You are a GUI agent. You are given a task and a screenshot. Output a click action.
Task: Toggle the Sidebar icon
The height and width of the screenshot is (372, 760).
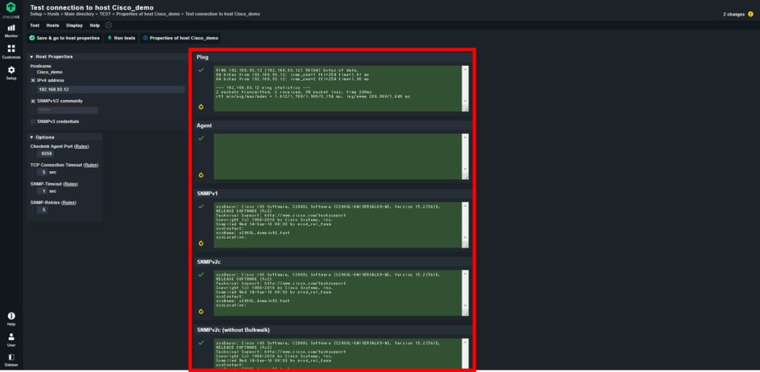11,360
